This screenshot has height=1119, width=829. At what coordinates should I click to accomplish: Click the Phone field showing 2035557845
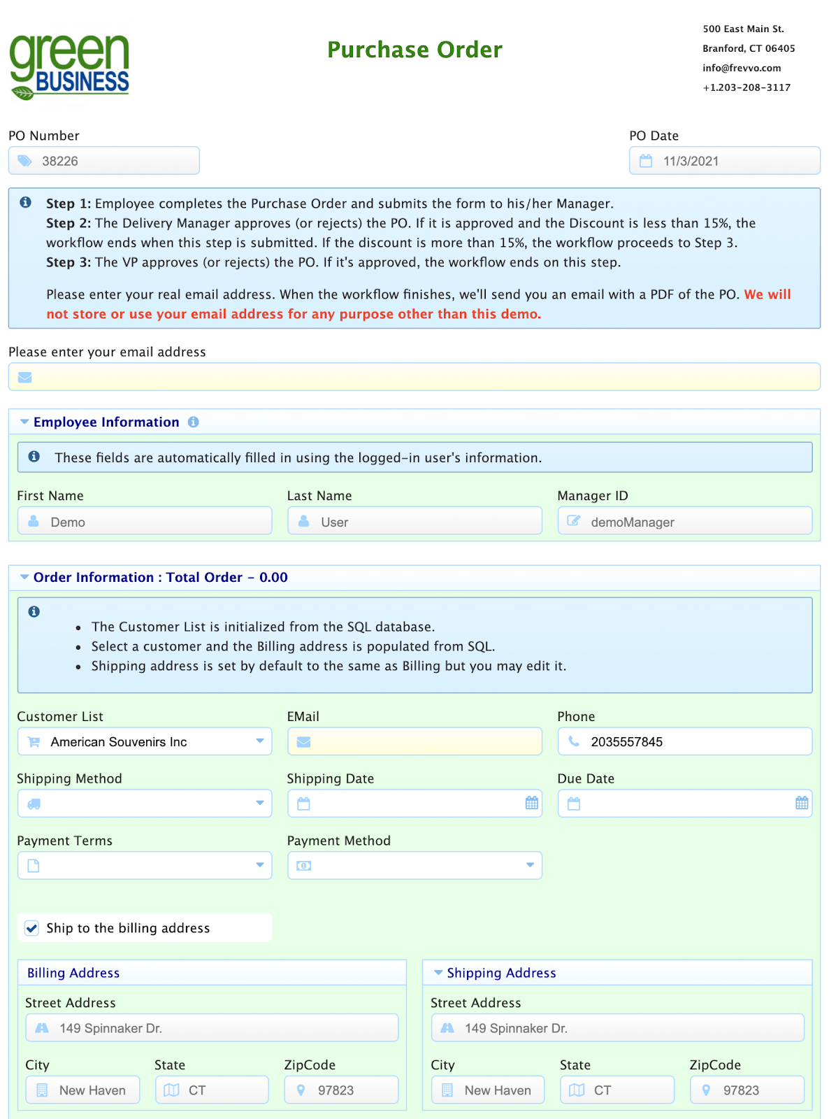[685, 741]
